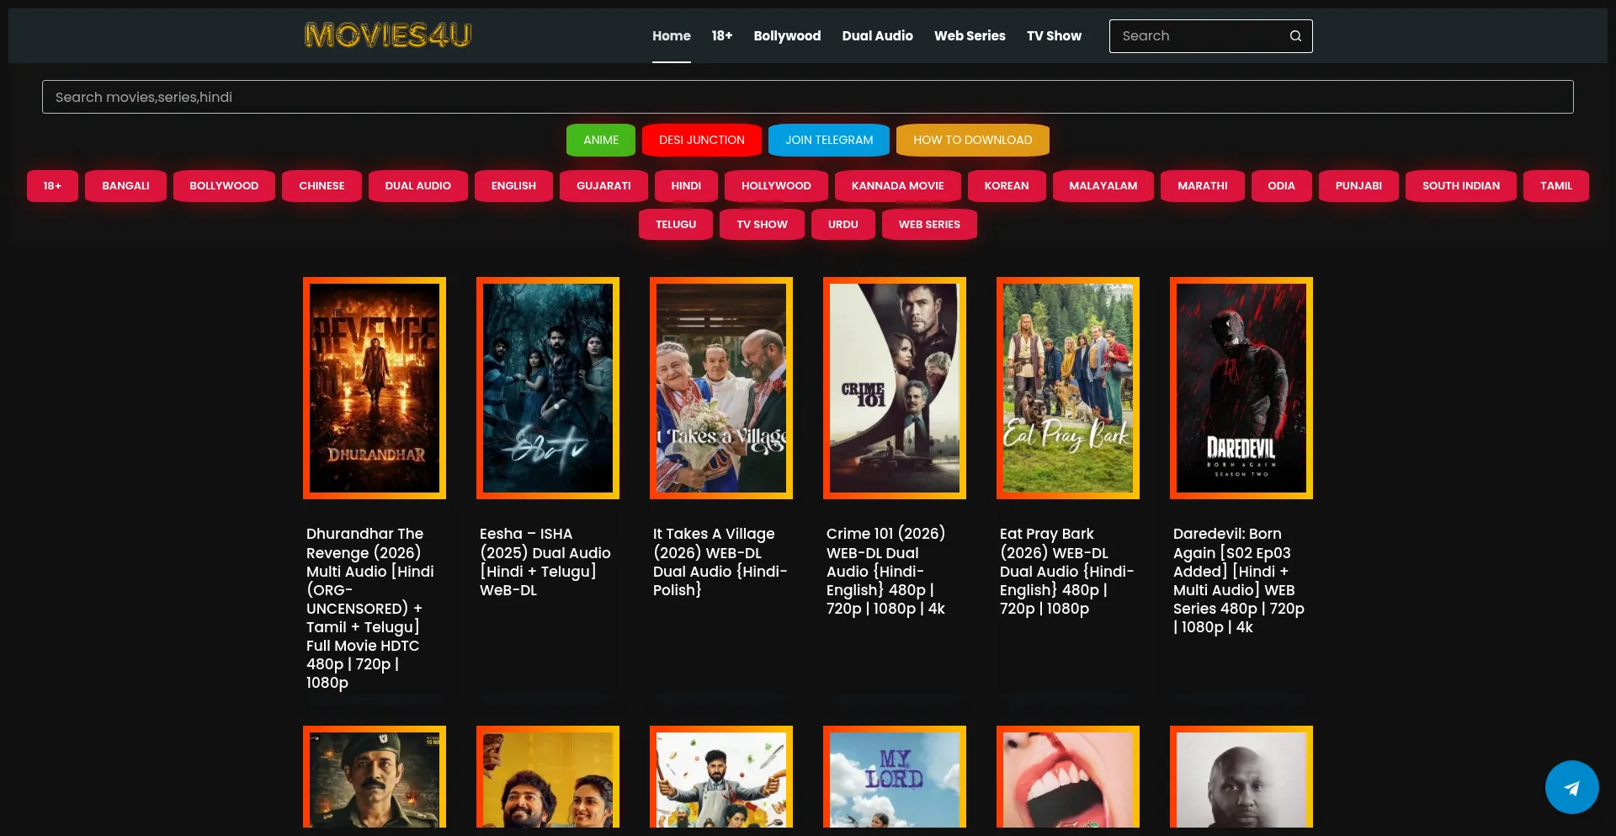Click the MOVIES4U site logo

tap(388, 35)
